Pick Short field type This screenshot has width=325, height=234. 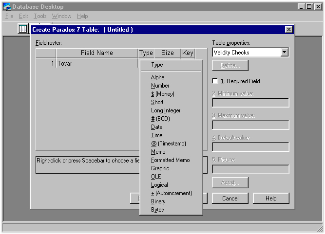coord(157,102)
